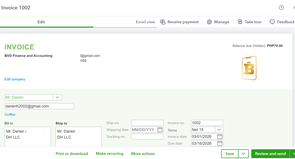Click Make recurring

coord(109,154)
